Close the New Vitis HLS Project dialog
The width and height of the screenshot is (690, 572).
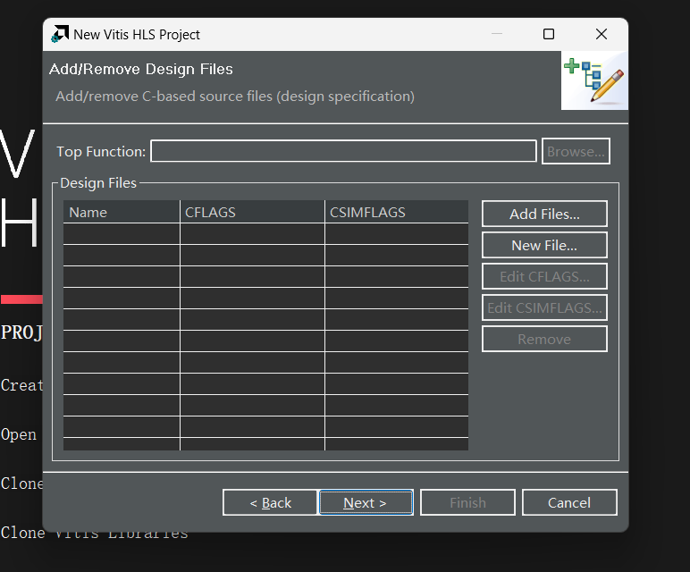(x=602, y=34)
